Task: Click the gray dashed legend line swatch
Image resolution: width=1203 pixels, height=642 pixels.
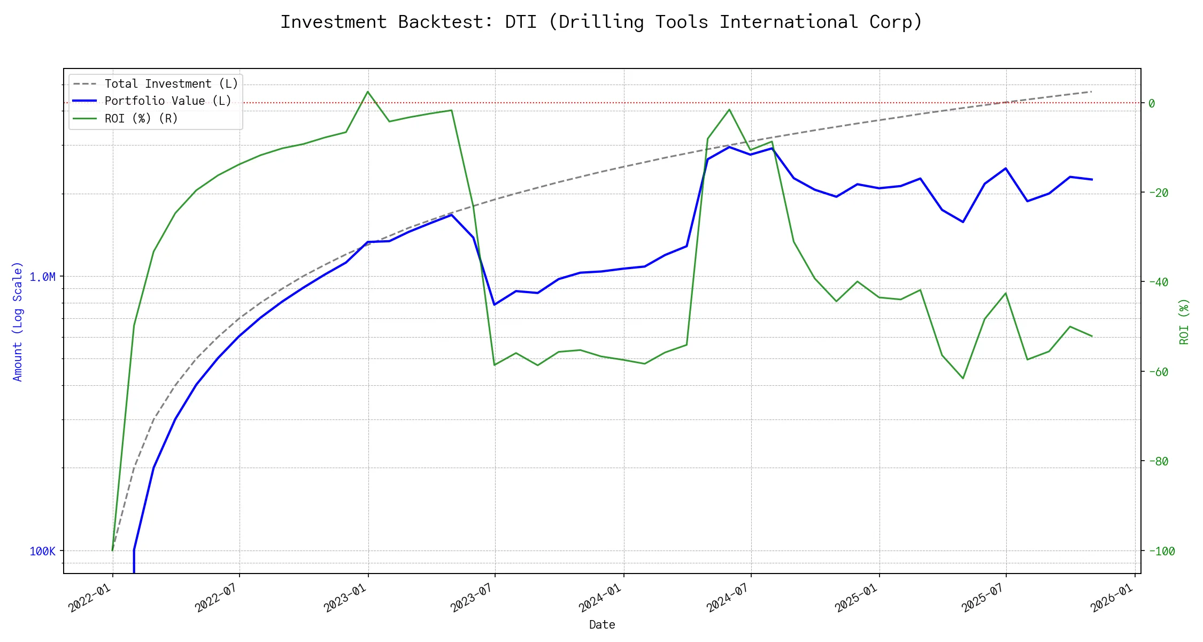Action: pyautogui.click(x=84, y=84)
